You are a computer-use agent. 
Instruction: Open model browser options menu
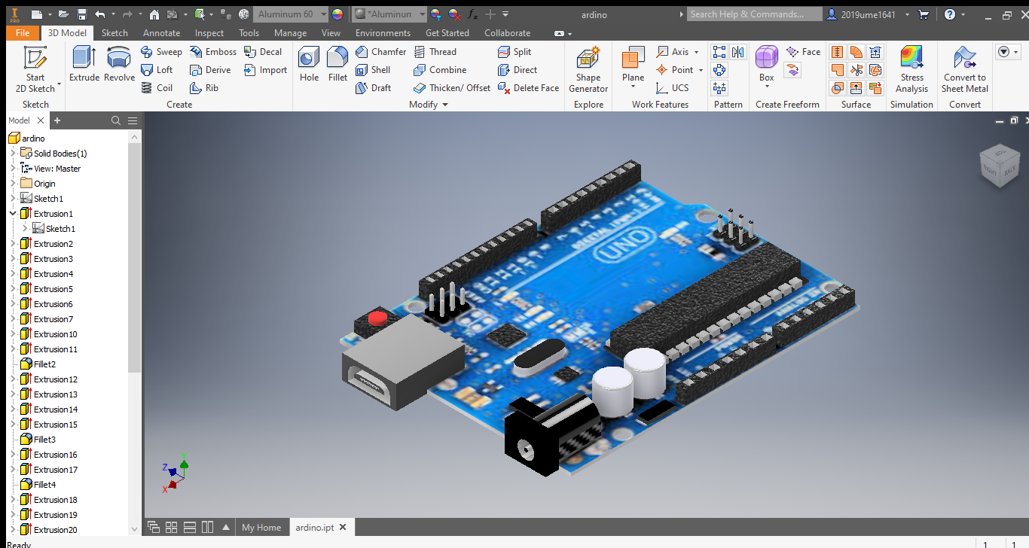(x=133, y=120)
